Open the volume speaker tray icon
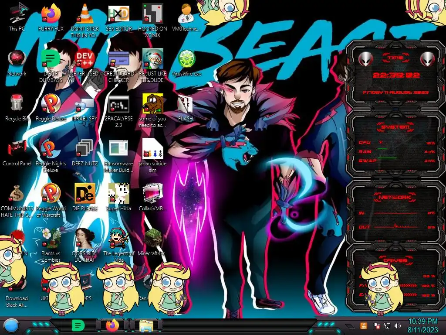The image size is (446, 335). pyautogui.click(x=398, y=325)
